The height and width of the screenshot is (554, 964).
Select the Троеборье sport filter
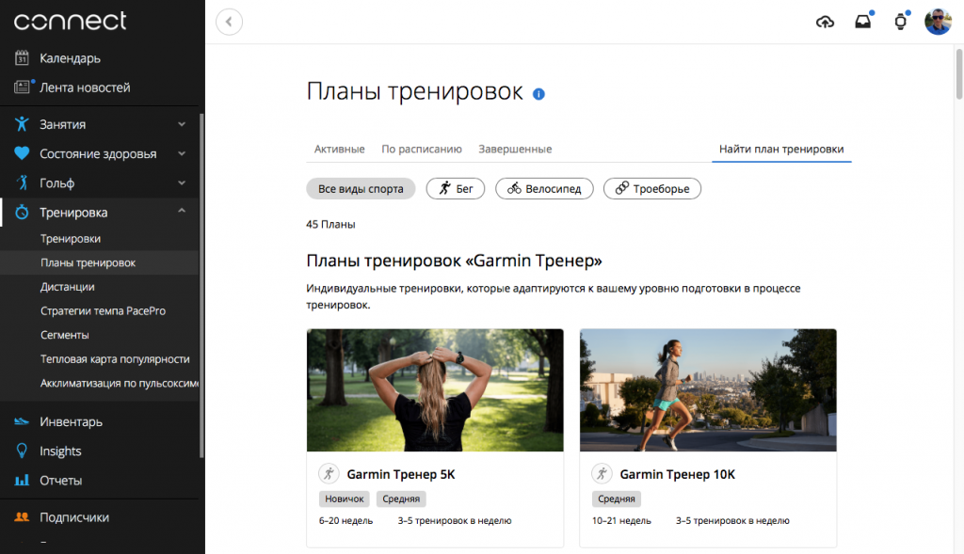coord(651,189)
